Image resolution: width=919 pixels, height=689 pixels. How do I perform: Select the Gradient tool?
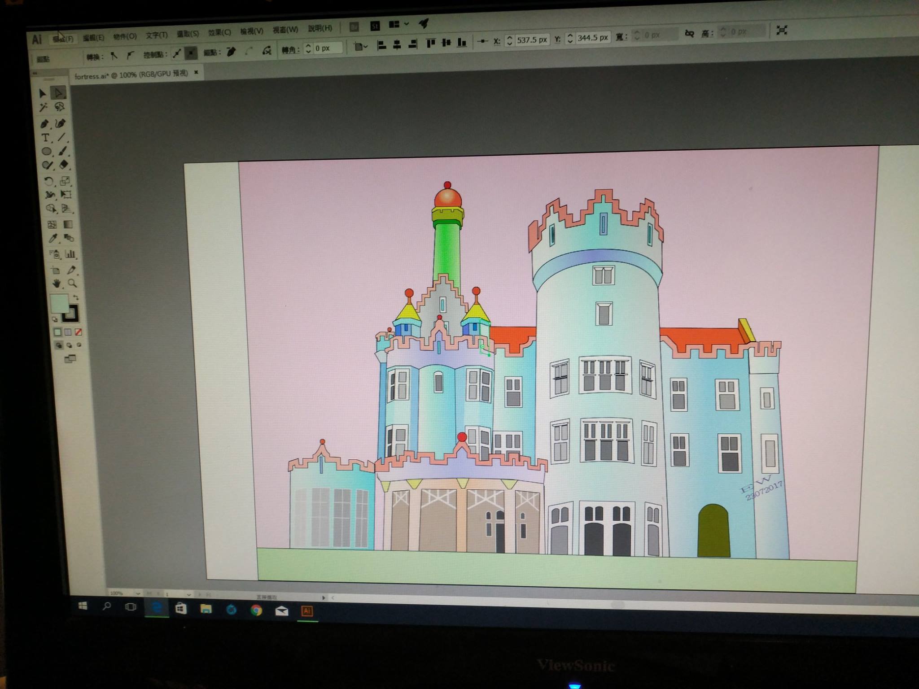68,224
